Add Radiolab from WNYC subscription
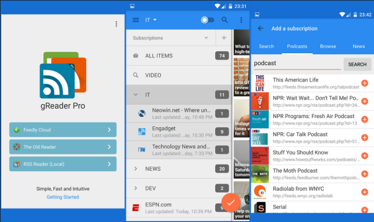374x222 pixels. (365, 192)
